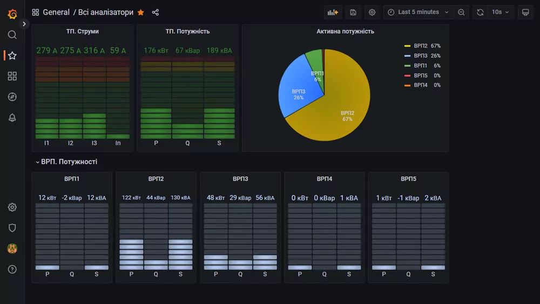Open Server Admin shield icon
The width and height of the screenshot is (540, 304).
click(12, 228)
